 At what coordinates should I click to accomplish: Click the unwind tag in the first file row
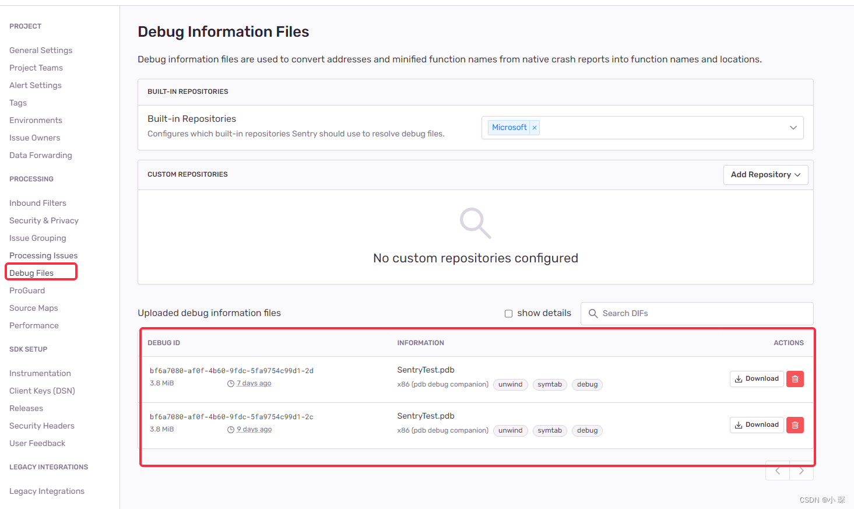511,385
